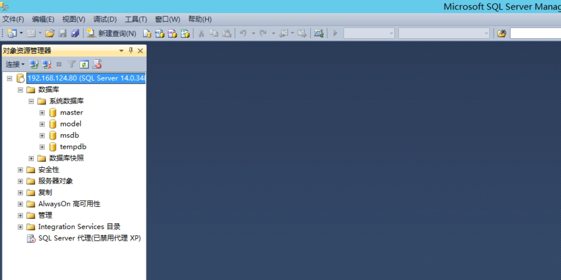Image resolution: width=561 pixels, height=280 pixels.
Task: Expand the Integration Services 目录 folder
Action: point(20,227)
